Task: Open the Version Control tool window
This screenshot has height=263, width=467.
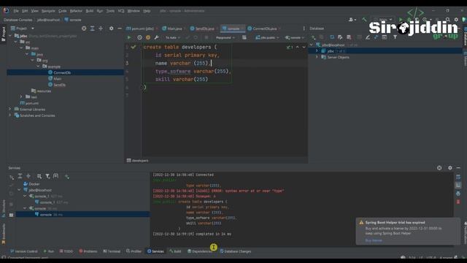Action: (24, 251)
